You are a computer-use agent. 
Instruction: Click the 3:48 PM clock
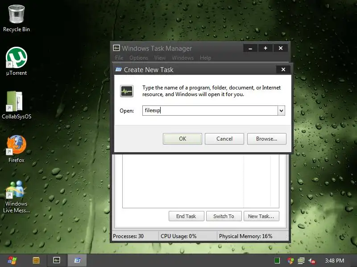(334, 261)
